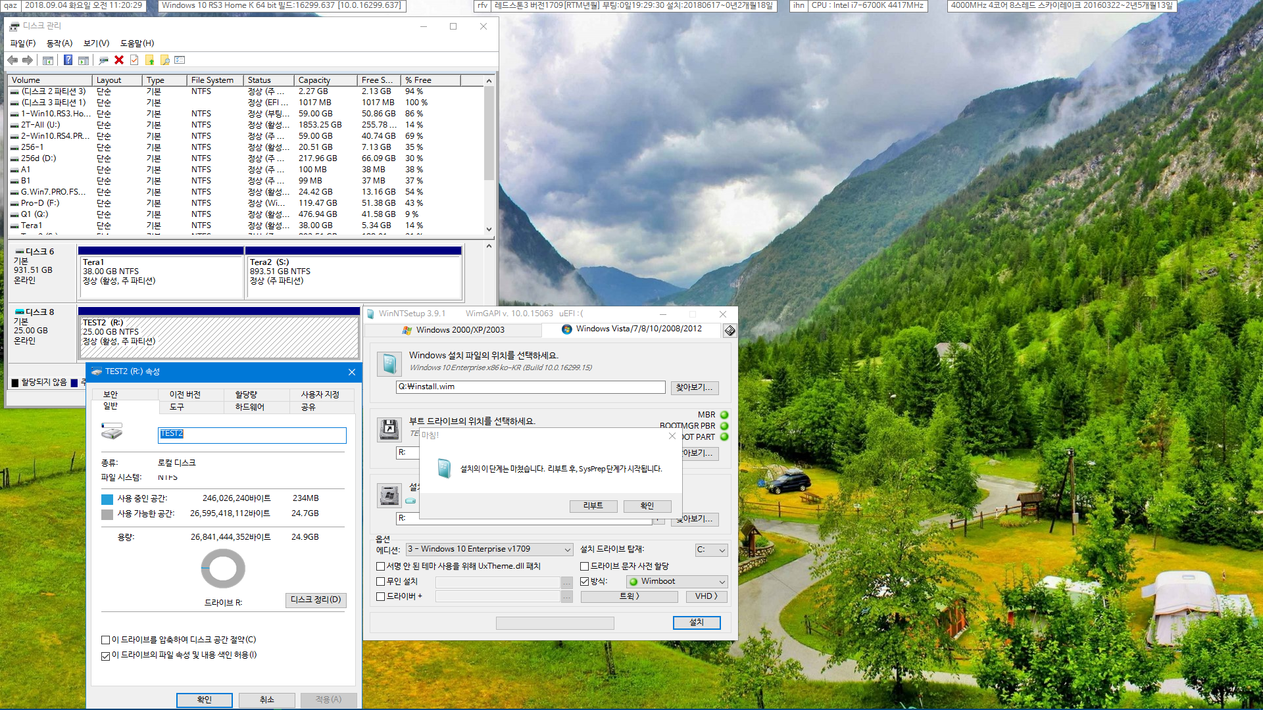Screen dimensions: 1263x710
Task: Select the 2T-All (U:) volume row
Action: click(x=247, y=125)
